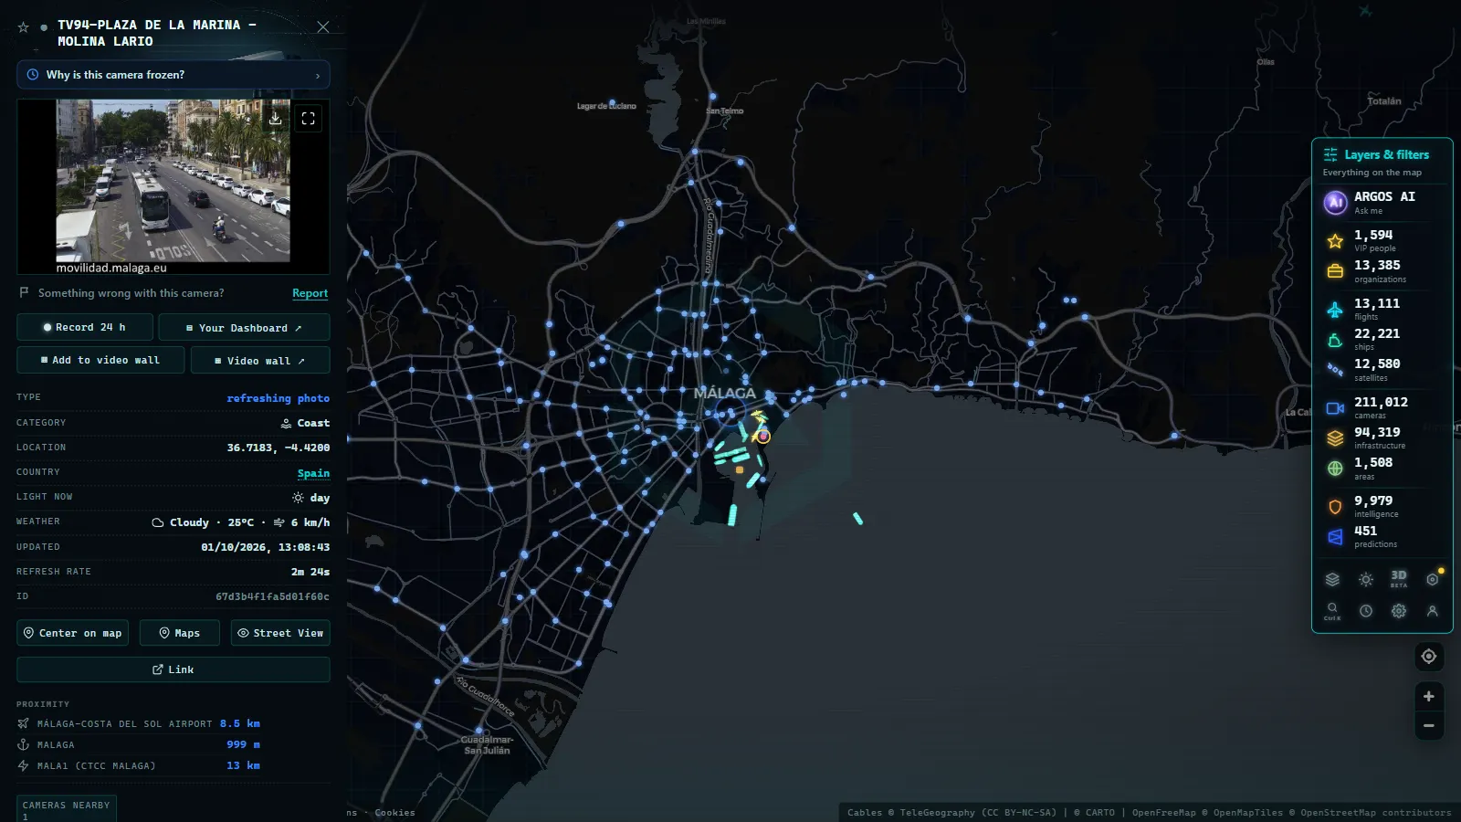The height and width of the screenshot is (822, 1461).
Task: Ask the ARGOS AI assistant
Action: click(1382, 202)
